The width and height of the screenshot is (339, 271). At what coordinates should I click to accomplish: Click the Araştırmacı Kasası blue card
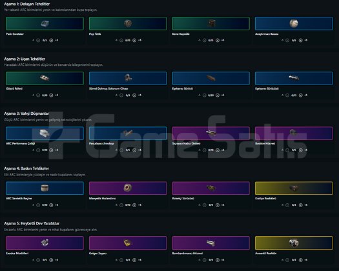point(294,24)
